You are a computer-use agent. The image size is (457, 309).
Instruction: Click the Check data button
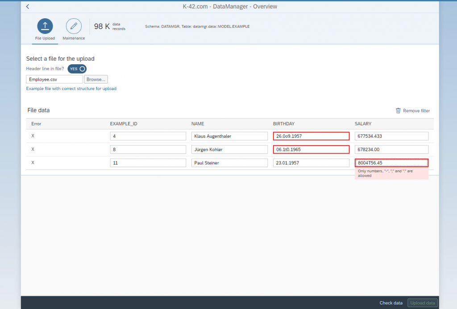pyautogui.click(x=391, y=303)
